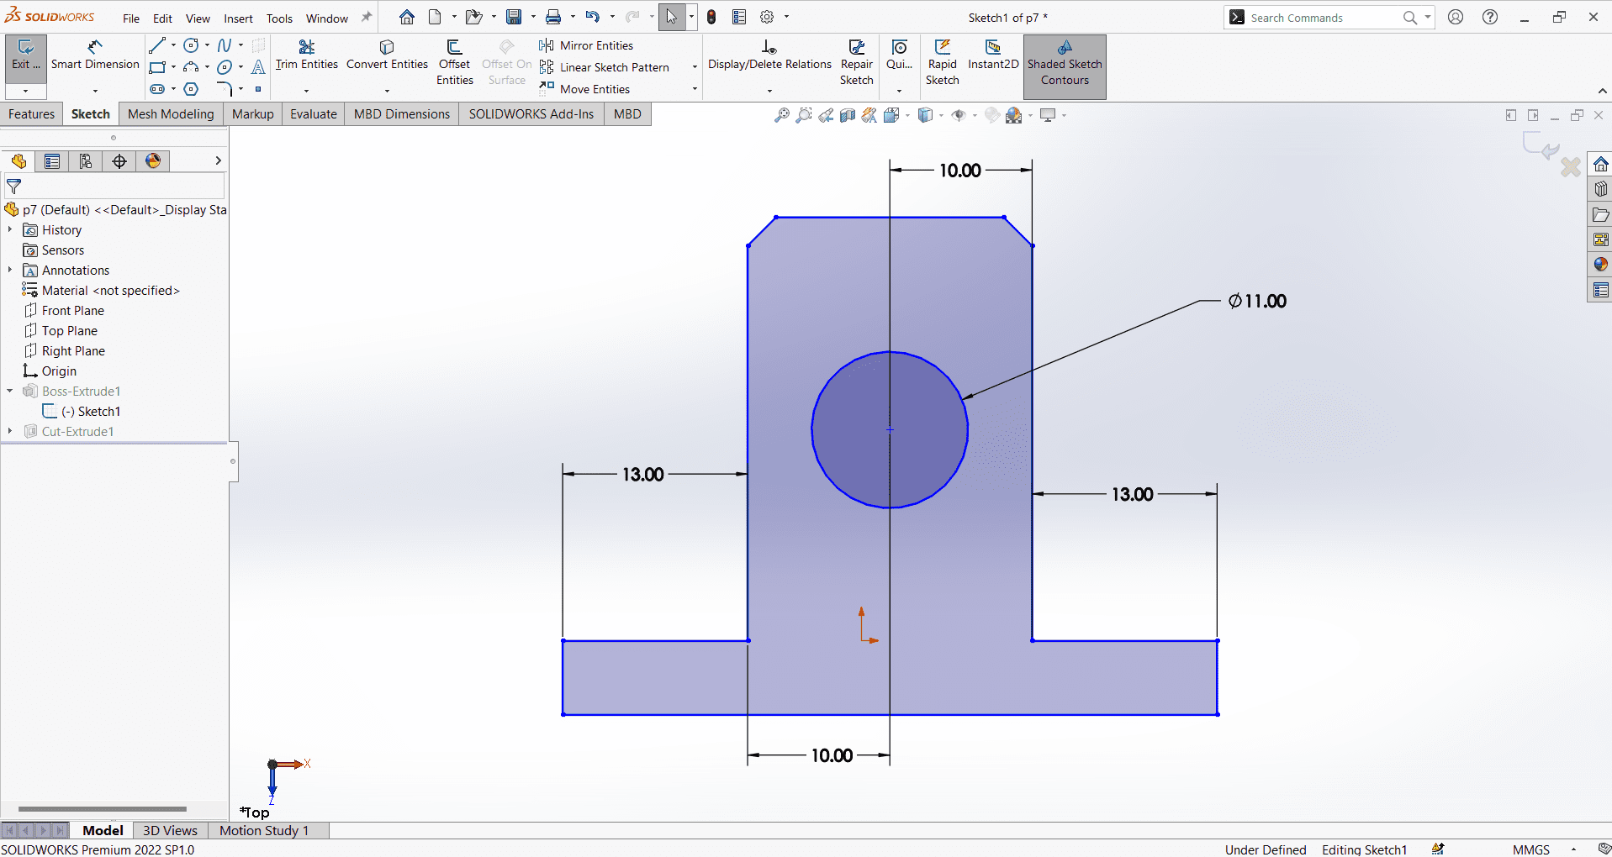This screenshot has width=1612, height=857.
Task: Confirm sketch via corner exit icon
Action: pyautogui.click(x=1541, y=145)
